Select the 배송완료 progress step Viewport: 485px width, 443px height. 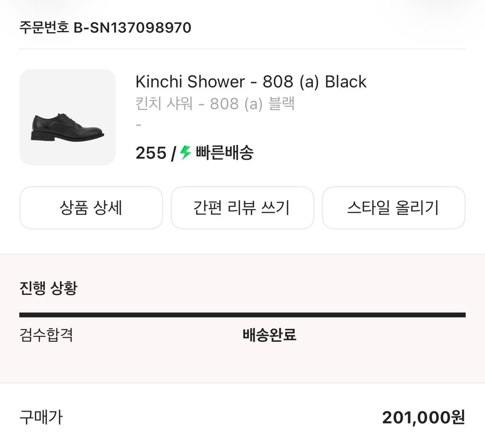269,335
